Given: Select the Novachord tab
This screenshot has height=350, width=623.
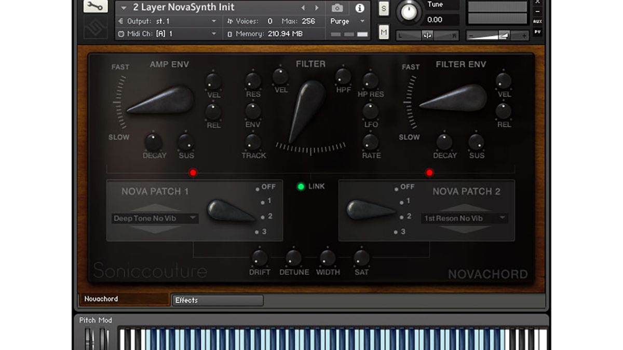Looking at the screenshot, I should pos(124,299).
